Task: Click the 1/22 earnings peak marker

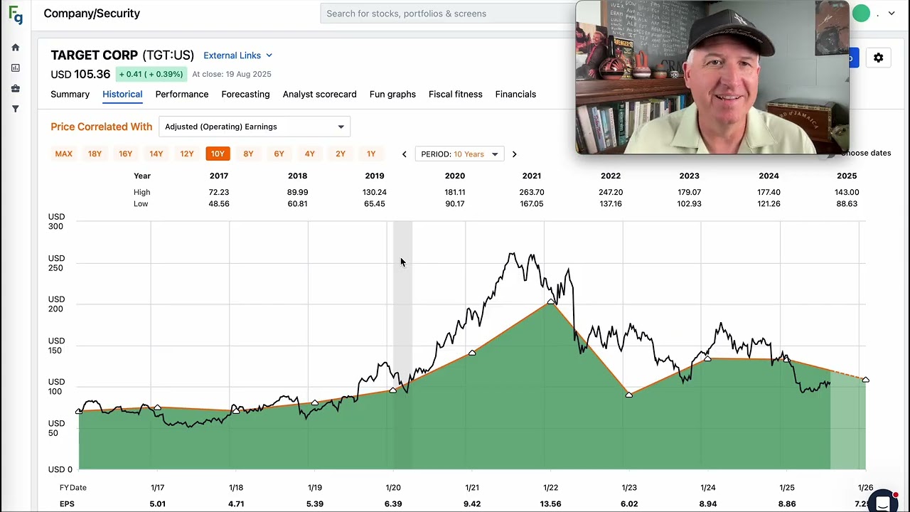Action: point(551,302)
